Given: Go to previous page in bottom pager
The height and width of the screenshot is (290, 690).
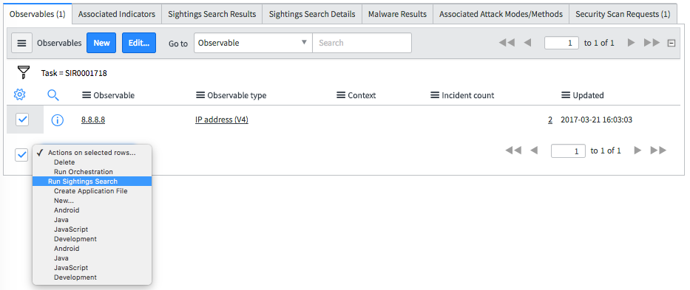Looking at the screenshot, I should (x=534, y=151).
